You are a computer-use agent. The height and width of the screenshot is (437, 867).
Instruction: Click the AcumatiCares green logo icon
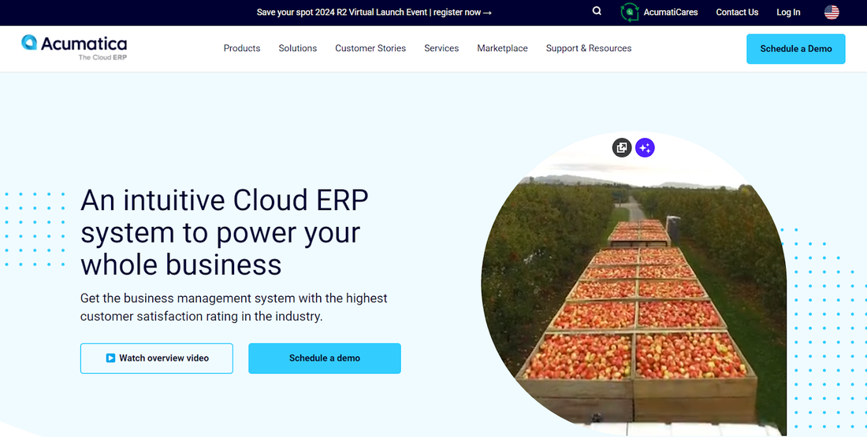pyautogui.click(x=629, y=12)
